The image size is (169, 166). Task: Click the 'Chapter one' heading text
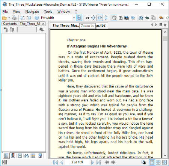[76, 40]
